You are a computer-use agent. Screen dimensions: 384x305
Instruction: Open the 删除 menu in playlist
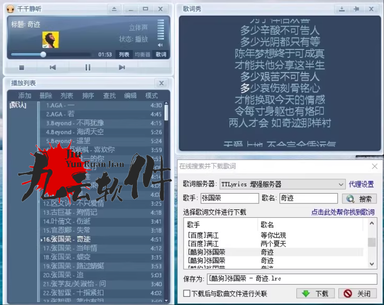pos(46,96)
